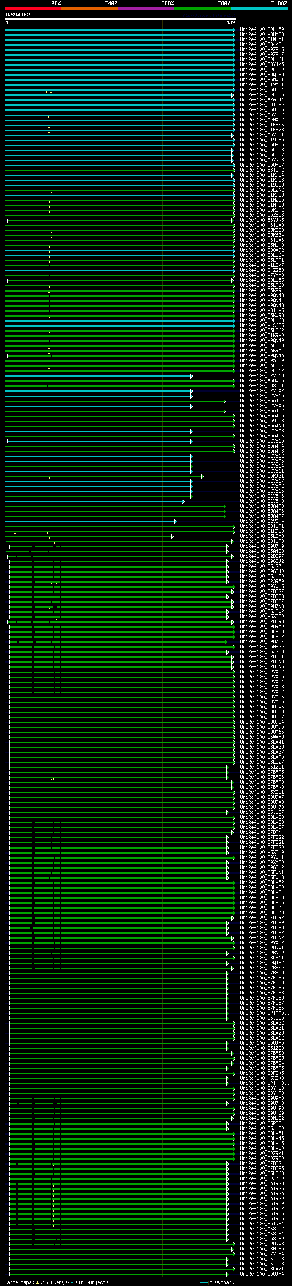This screenshot has width=292, height=1286.
Task: Select the UniRef100_Q195E1 label
Action: [262, 84]
